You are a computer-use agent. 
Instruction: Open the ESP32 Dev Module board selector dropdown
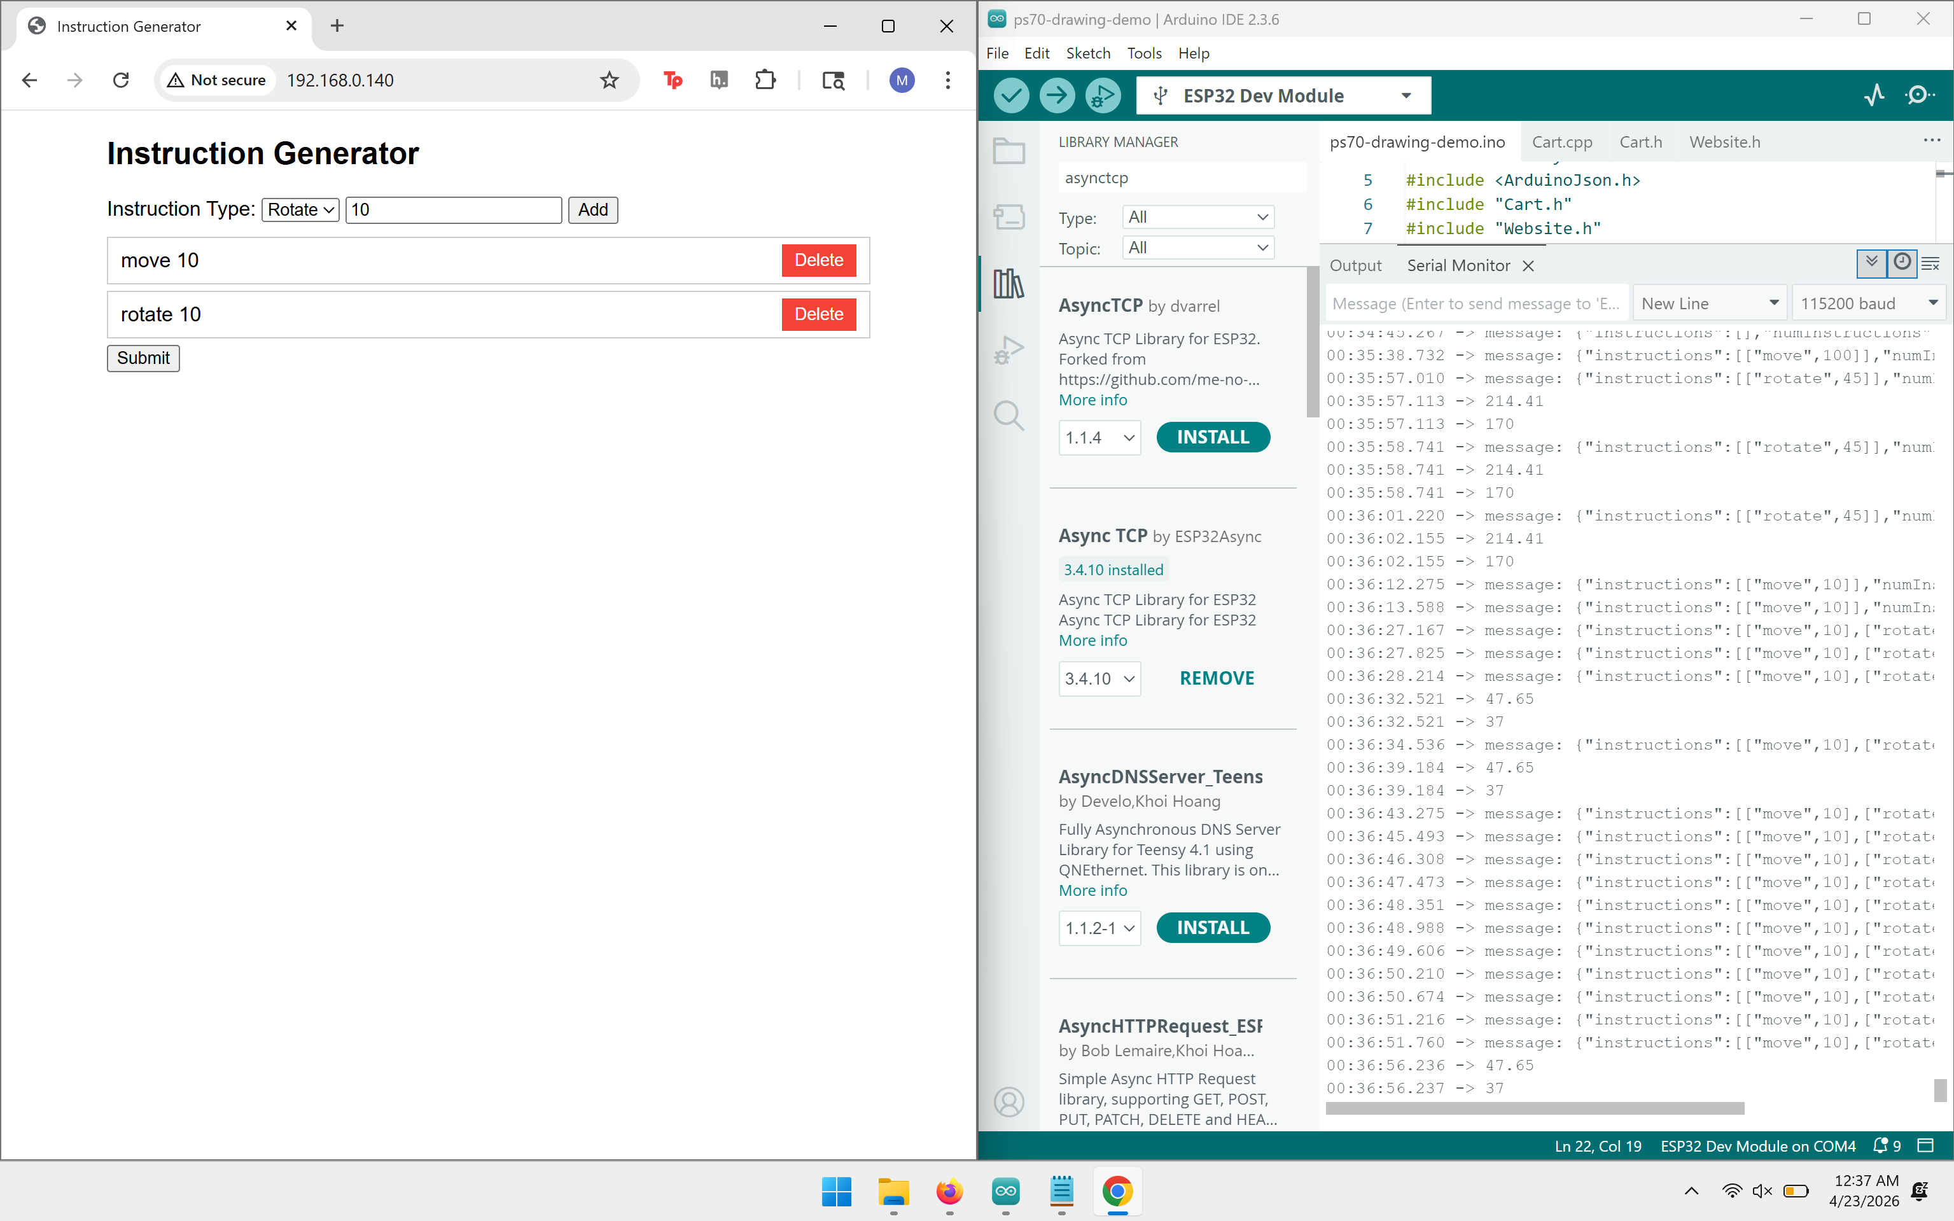coord(1283,96)
